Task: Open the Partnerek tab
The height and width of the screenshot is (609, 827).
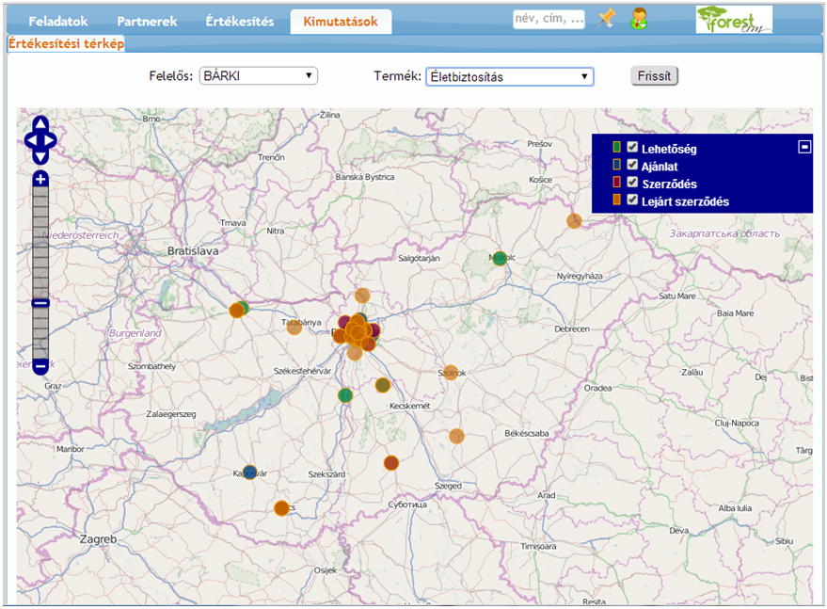Action: [147, 22]
